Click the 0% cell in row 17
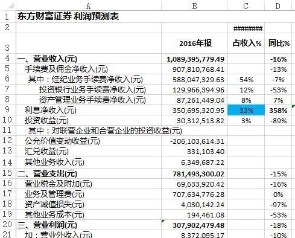Screen dimensions: 295x238 (278, 195)
